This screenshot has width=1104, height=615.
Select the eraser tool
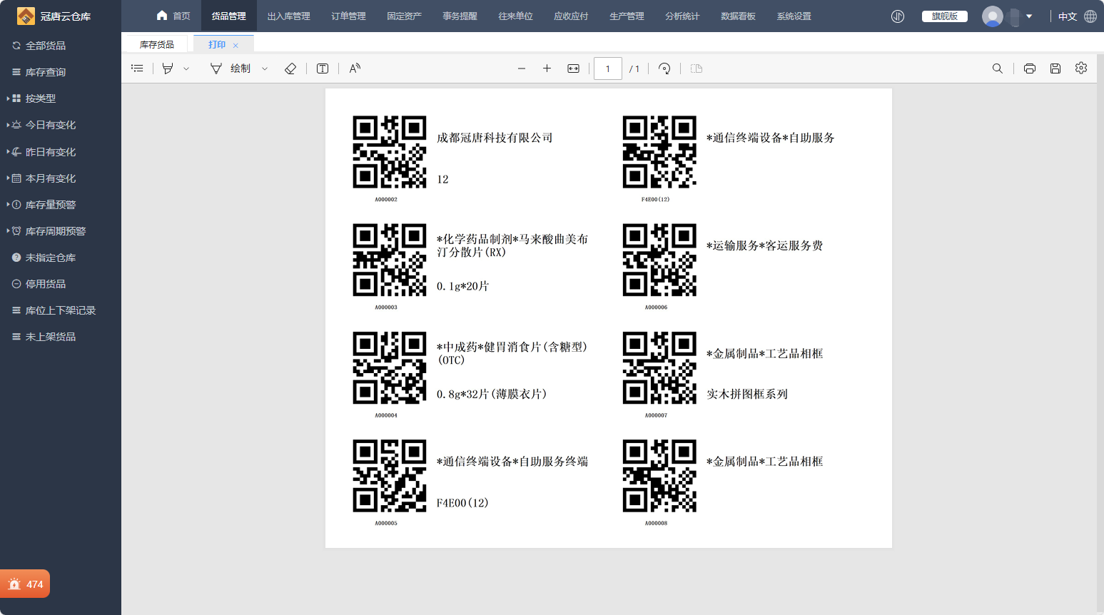[x=290, y=68]
